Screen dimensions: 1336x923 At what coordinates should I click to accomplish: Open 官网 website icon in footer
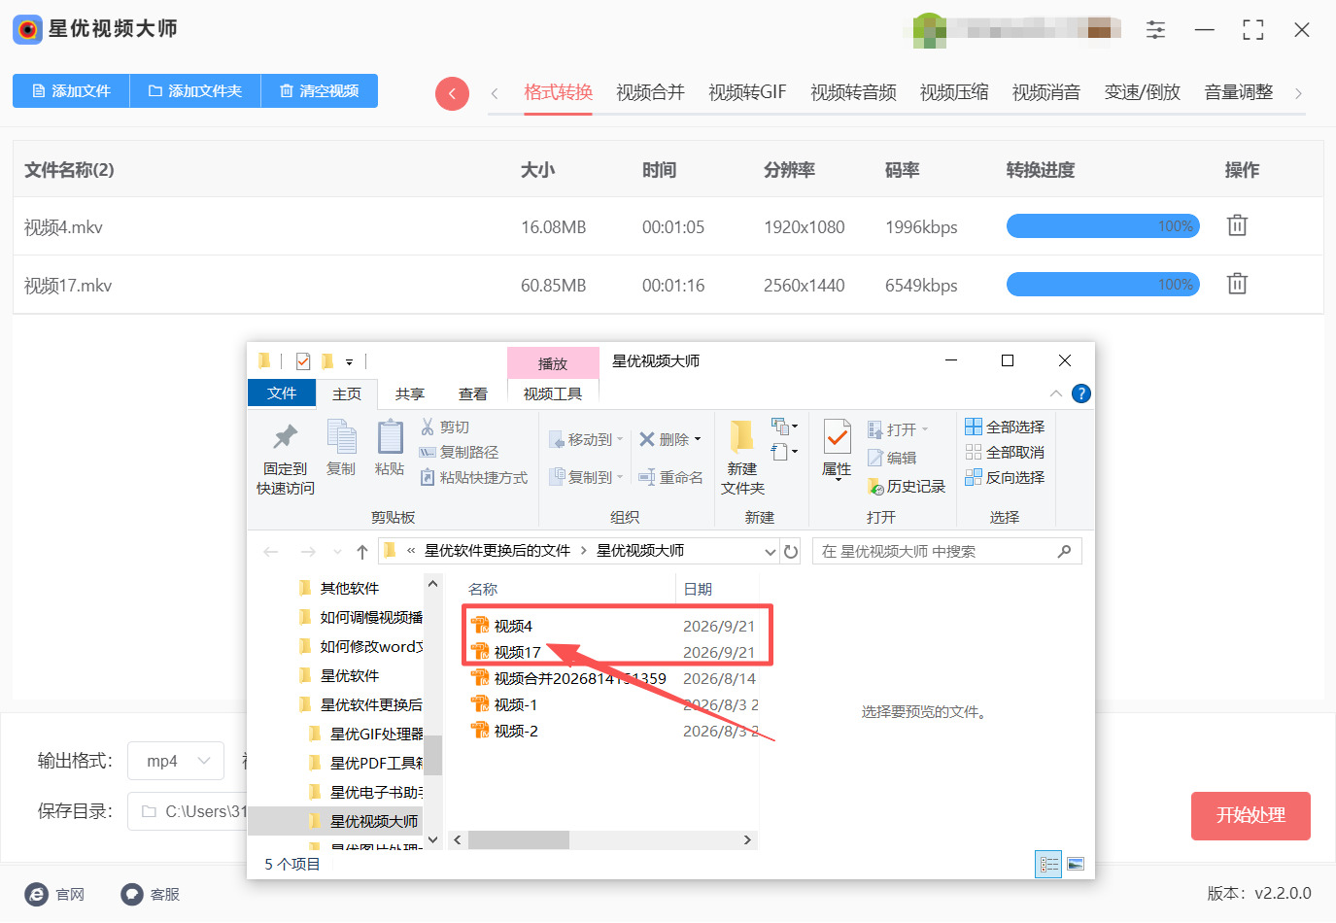click(x=36, y=894)
